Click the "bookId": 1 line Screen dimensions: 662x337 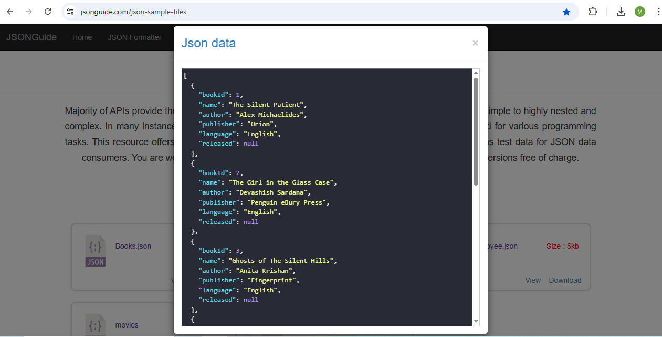[x=220, y=95]
